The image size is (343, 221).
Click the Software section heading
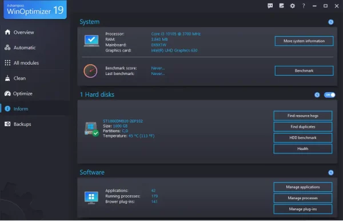(x=92, y=172)
